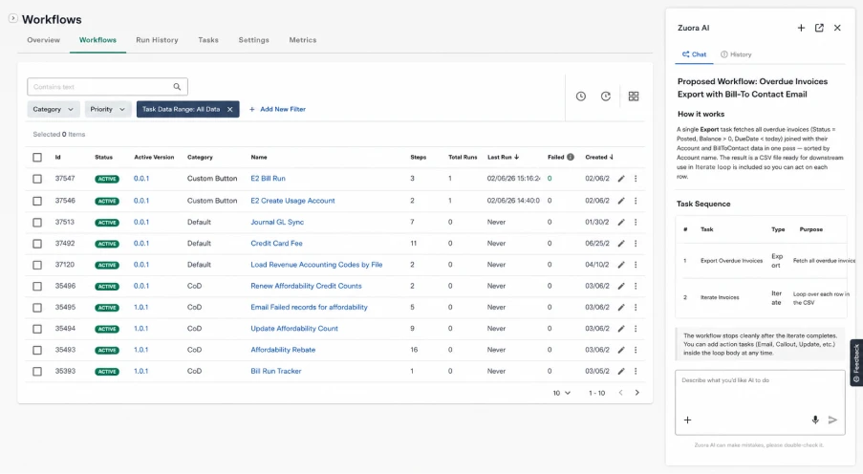The image size is (863, 474).
Task: Click the refresh history icon in toolbar
Action: [605, 97]
